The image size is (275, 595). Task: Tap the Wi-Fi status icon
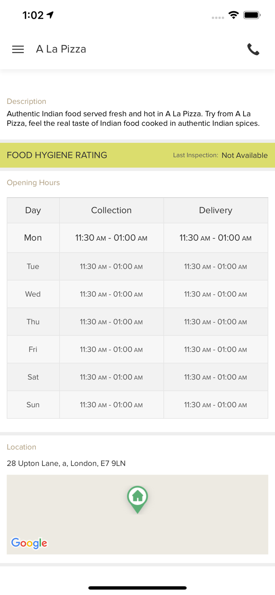point(233,15)
